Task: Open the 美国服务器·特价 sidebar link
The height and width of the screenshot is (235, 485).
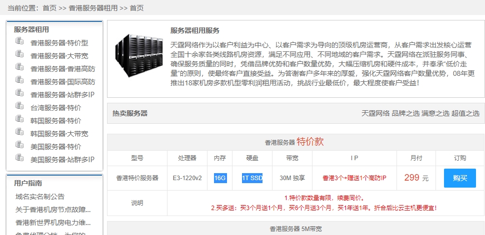Action: pyautogui.click(x=55, y=147)
